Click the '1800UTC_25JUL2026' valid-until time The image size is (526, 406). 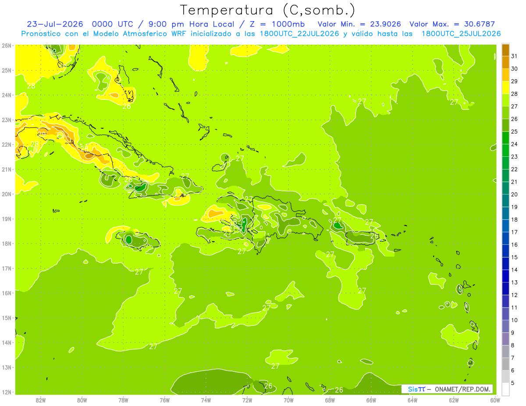461,34
